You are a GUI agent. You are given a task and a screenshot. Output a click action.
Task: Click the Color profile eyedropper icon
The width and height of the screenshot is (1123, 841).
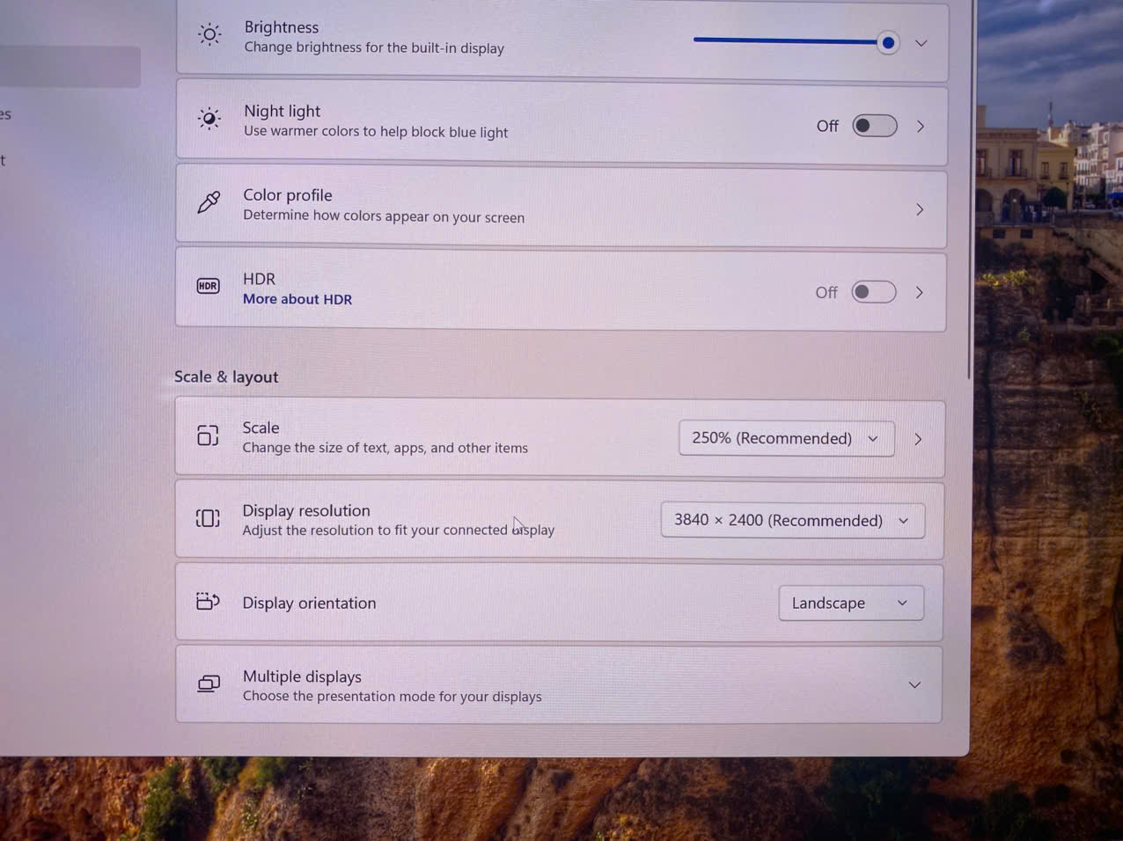(209, 202)
